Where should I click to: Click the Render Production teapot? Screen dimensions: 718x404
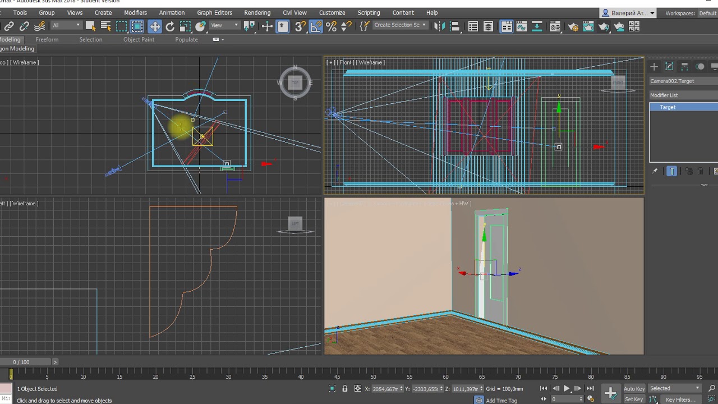point(604,26)
